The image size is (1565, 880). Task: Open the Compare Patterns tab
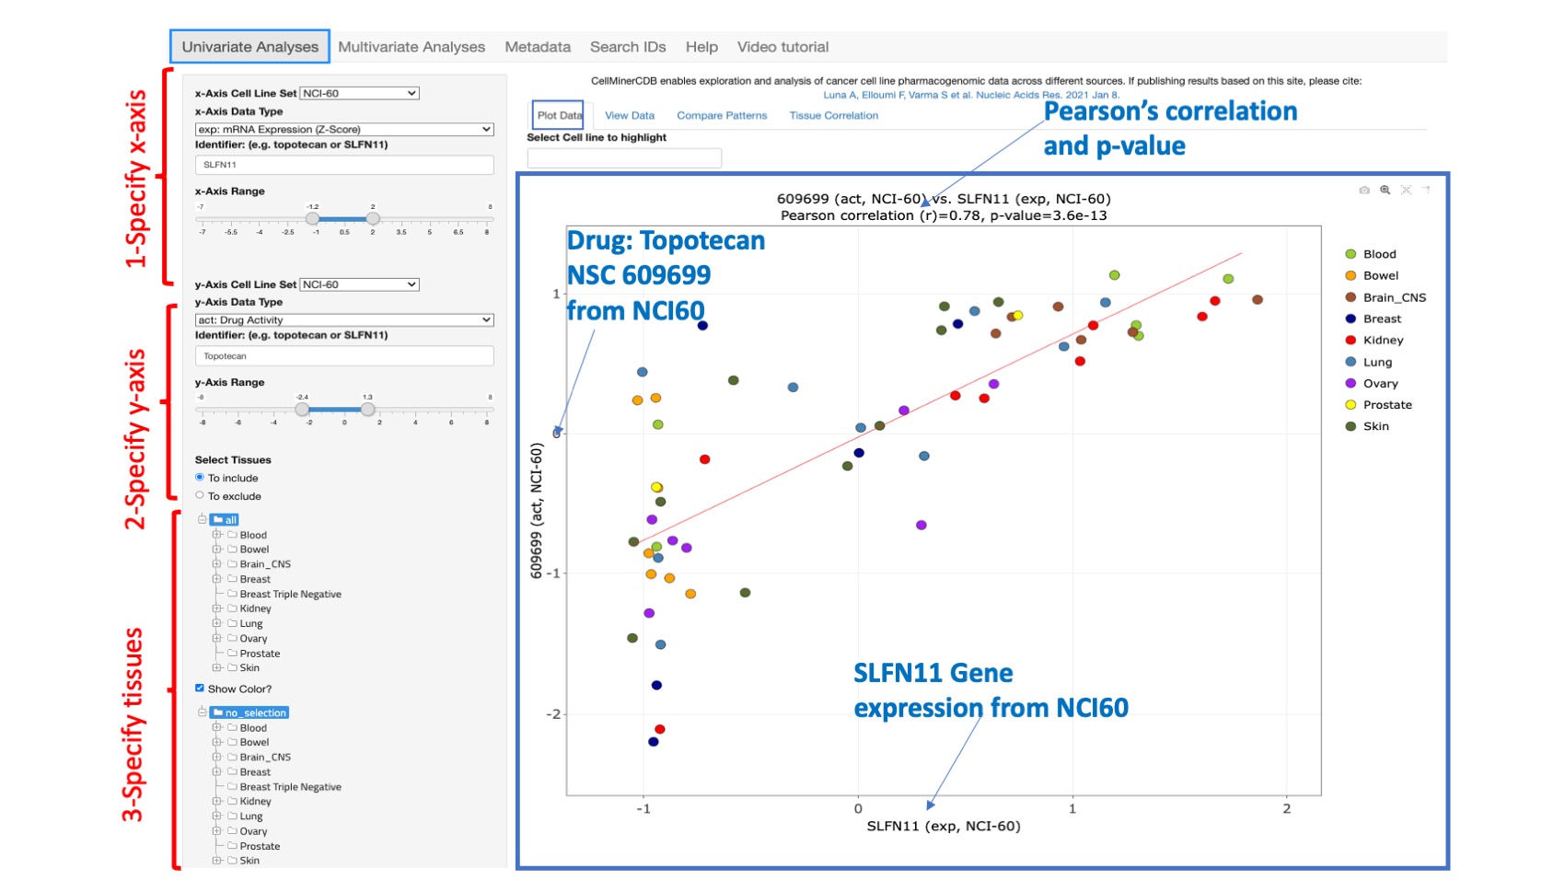tap(722, 115)
